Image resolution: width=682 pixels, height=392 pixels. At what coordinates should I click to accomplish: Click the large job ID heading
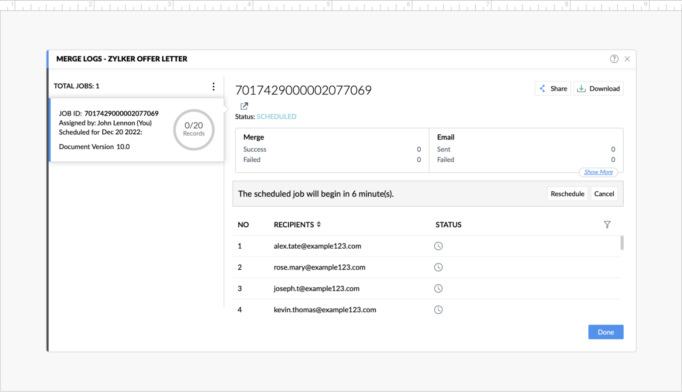[303, 90]
